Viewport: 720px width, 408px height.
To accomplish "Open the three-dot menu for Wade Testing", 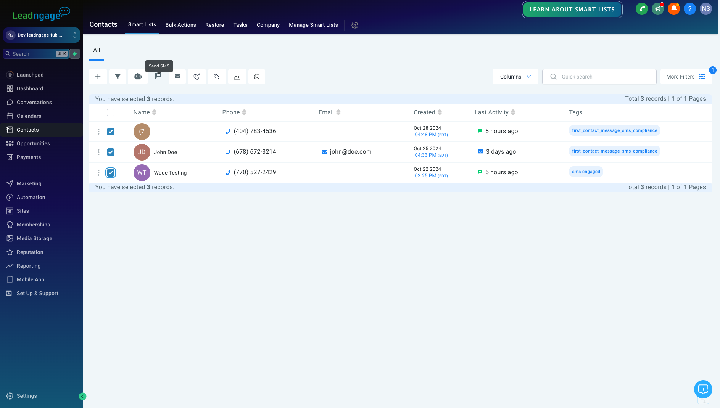I will (98, 173).
